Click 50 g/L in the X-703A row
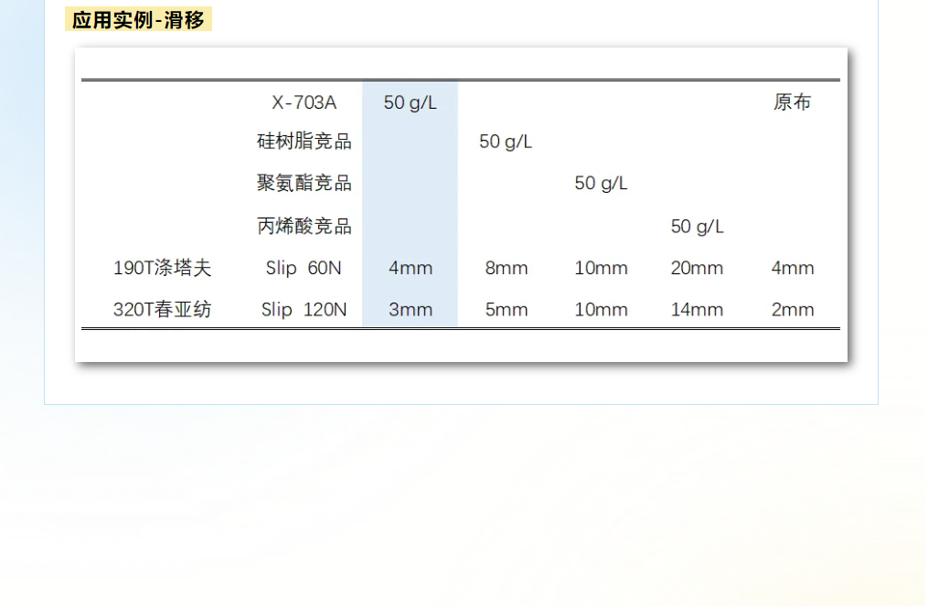Image resolution: width=928 pixels, height=607 pixels. [x=410, y=102]
